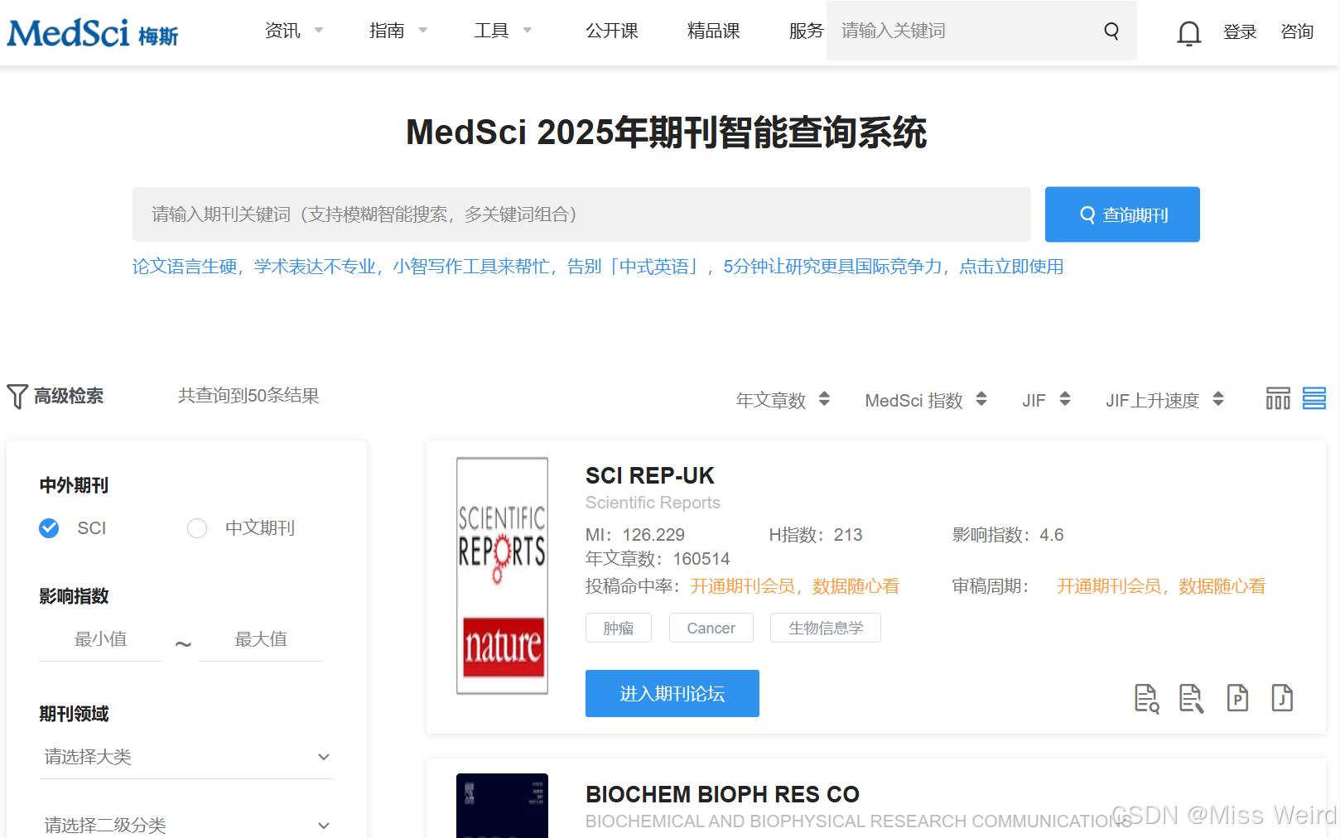Screen dimensions: 1340x838
Task: Click the magnifier icon in top search bar
Action: click(x=1111, y=31)
